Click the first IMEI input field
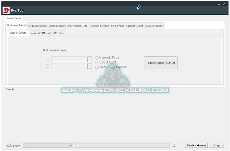230x151 pixels. point(69,59)
